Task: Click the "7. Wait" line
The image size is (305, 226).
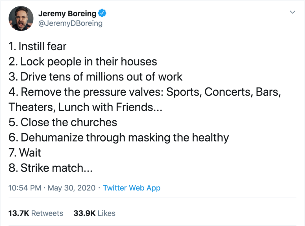Action: pos(25,153)
